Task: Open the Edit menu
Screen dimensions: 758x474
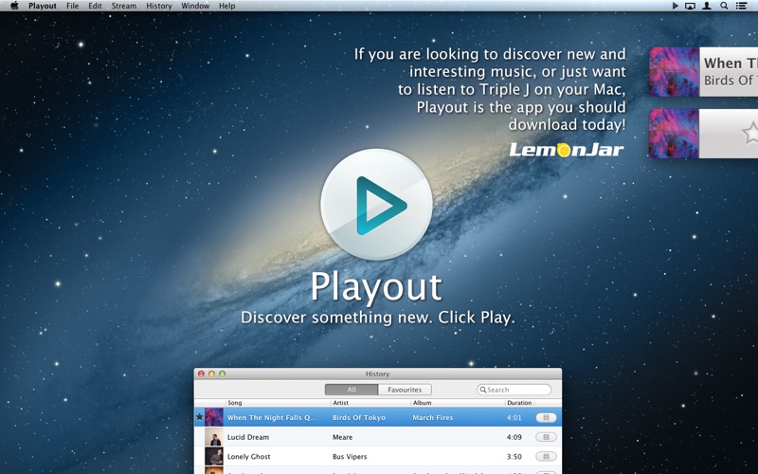Action: [96, 6]
